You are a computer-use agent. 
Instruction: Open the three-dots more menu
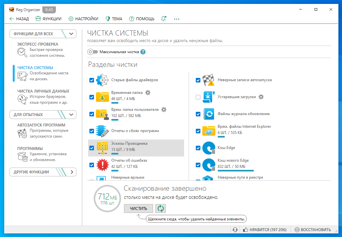coord(177,19)
